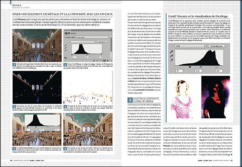
Task: Click the 'Maîtriser la lumière' subtitle
Action: [x=21, y=8]
